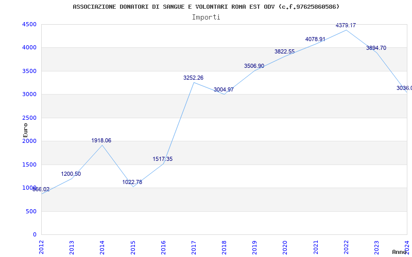Click the 2000 y-axis tick label
The image size is (412, 257).
pos(29,141)
